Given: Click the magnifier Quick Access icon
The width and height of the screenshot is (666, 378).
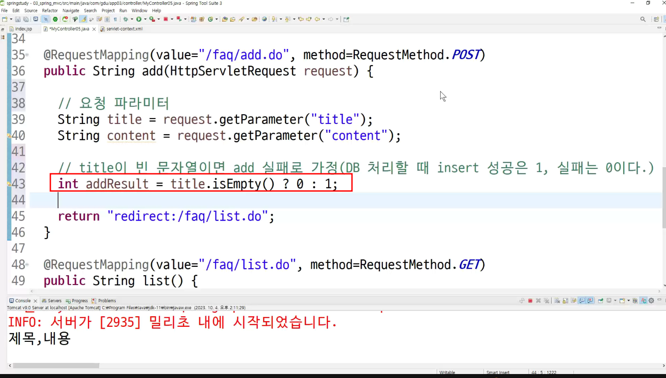Looking at the screenshot, I should (x=643, y=19).
